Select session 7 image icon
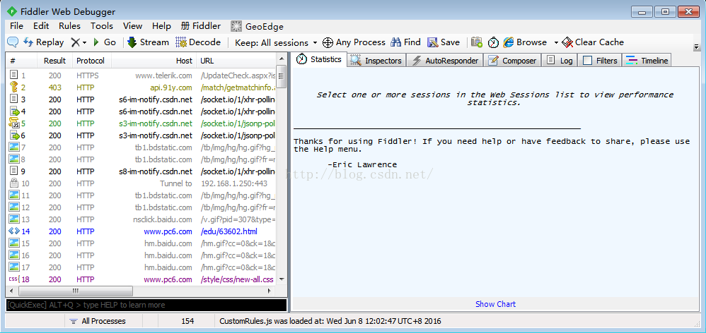Screen dimensions: 706x333 (x=14, y=147)
